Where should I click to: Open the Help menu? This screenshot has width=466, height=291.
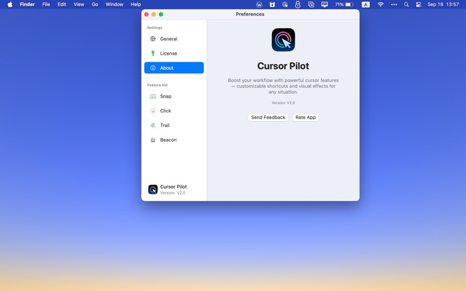(x=136, y=5)
